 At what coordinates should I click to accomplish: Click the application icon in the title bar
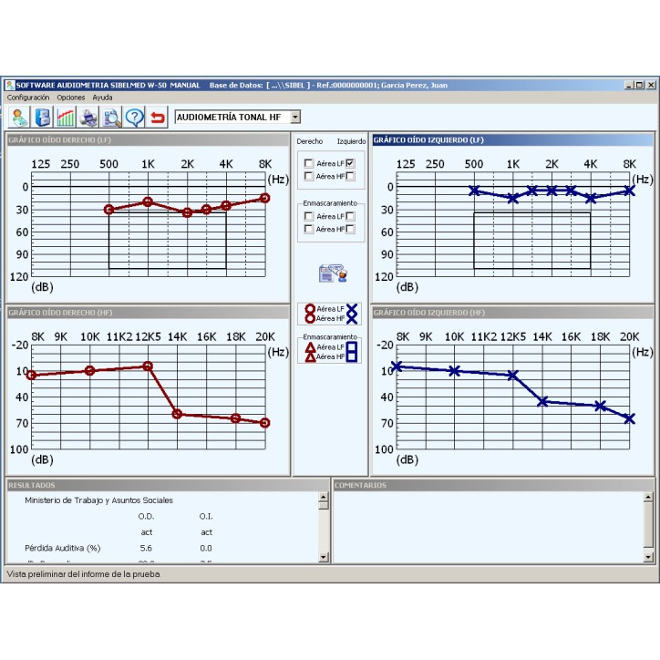coord(10,85)
